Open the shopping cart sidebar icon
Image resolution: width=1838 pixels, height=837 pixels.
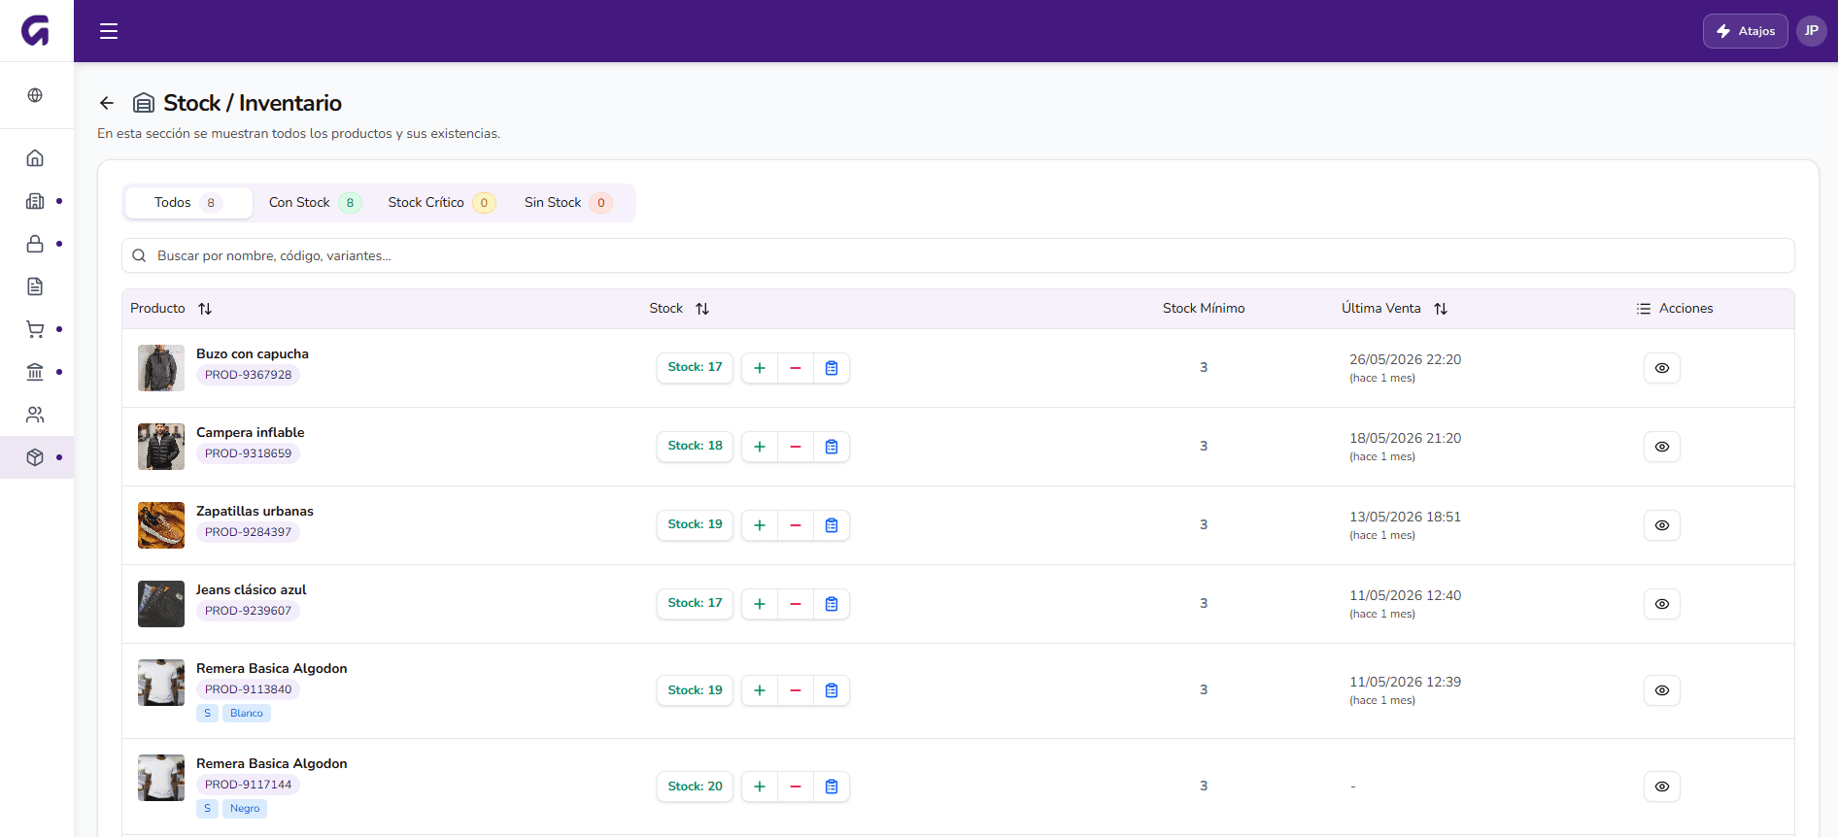tap(35, 329)
